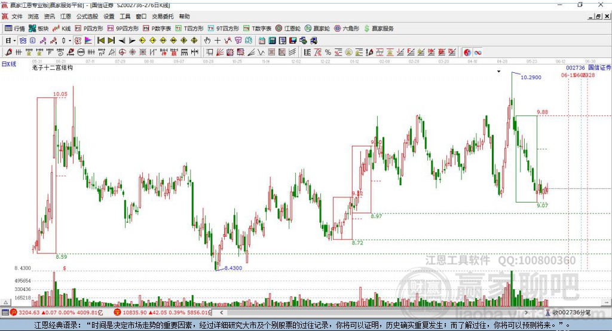Viewport: 612px width, 331px height.
Task: Open the 行情 quotes view
Action: (x=14, y=29)
